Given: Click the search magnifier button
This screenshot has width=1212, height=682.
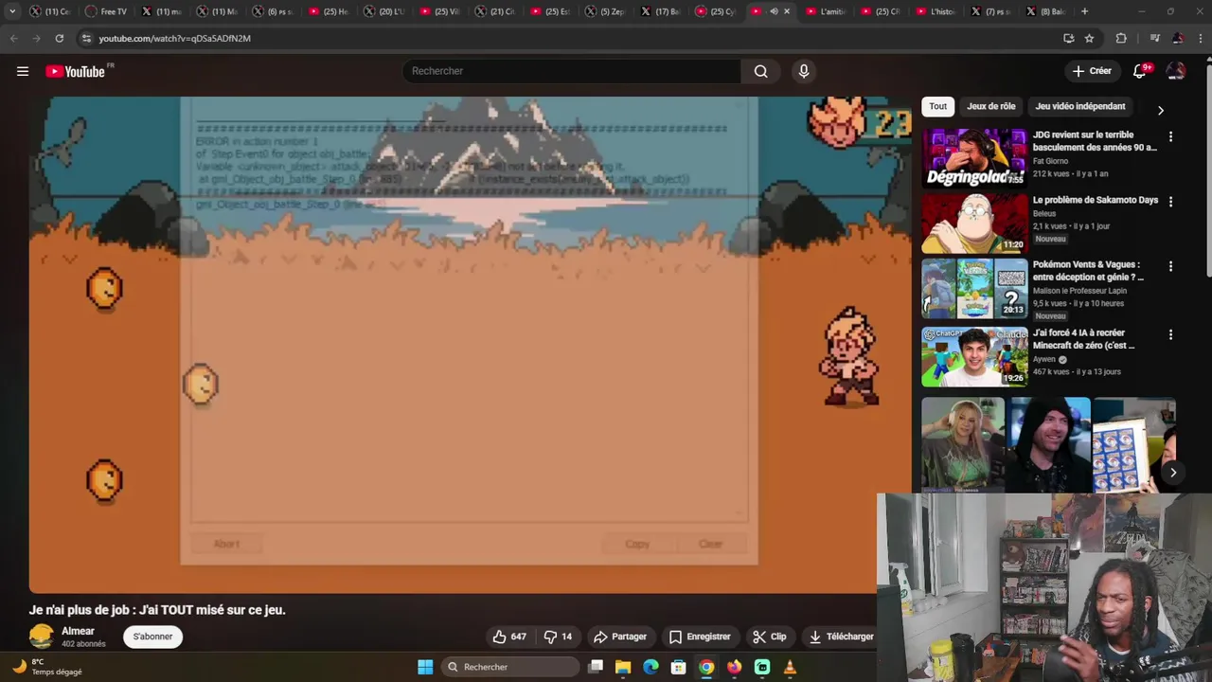Looking at the screenshot, I should pos(761,71).
